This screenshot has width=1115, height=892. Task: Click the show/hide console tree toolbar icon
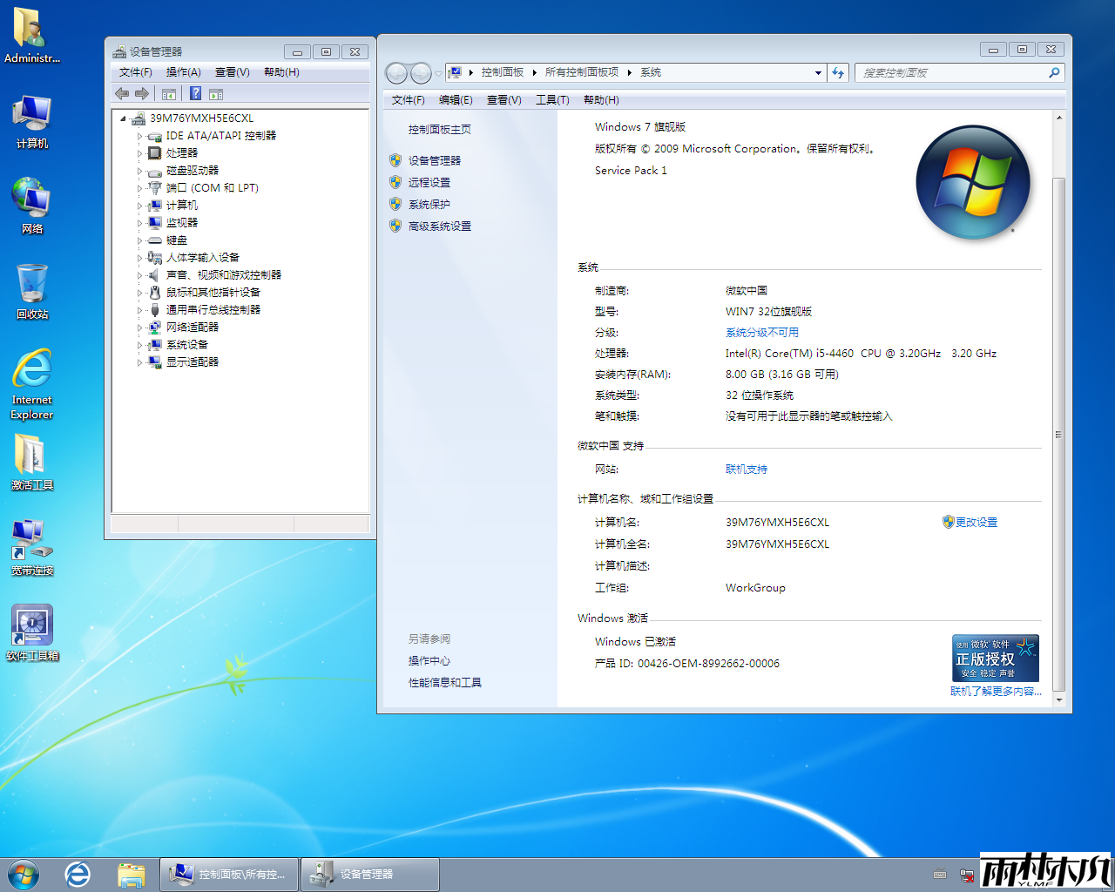click(x=169, y=94)
